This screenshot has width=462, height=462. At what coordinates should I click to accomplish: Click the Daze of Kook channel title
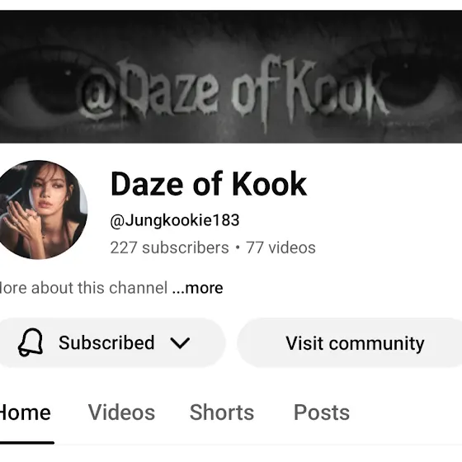coord(209,184)
